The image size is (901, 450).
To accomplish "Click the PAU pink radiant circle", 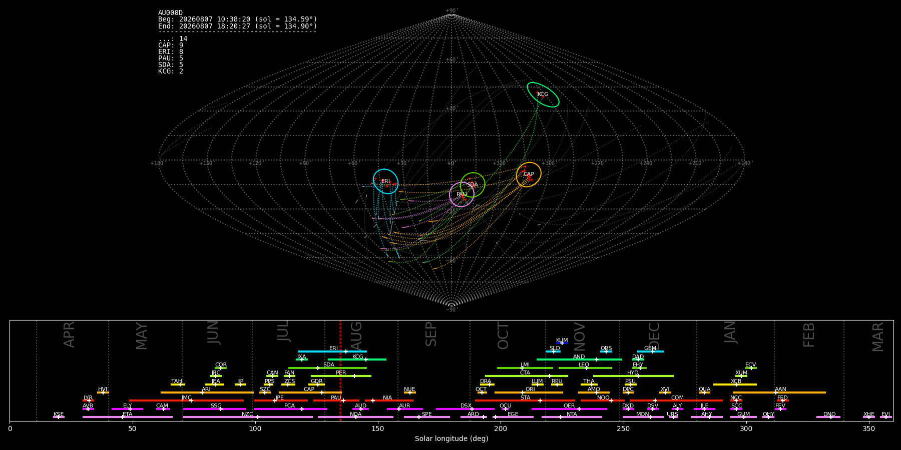I will tap(462, 194).
